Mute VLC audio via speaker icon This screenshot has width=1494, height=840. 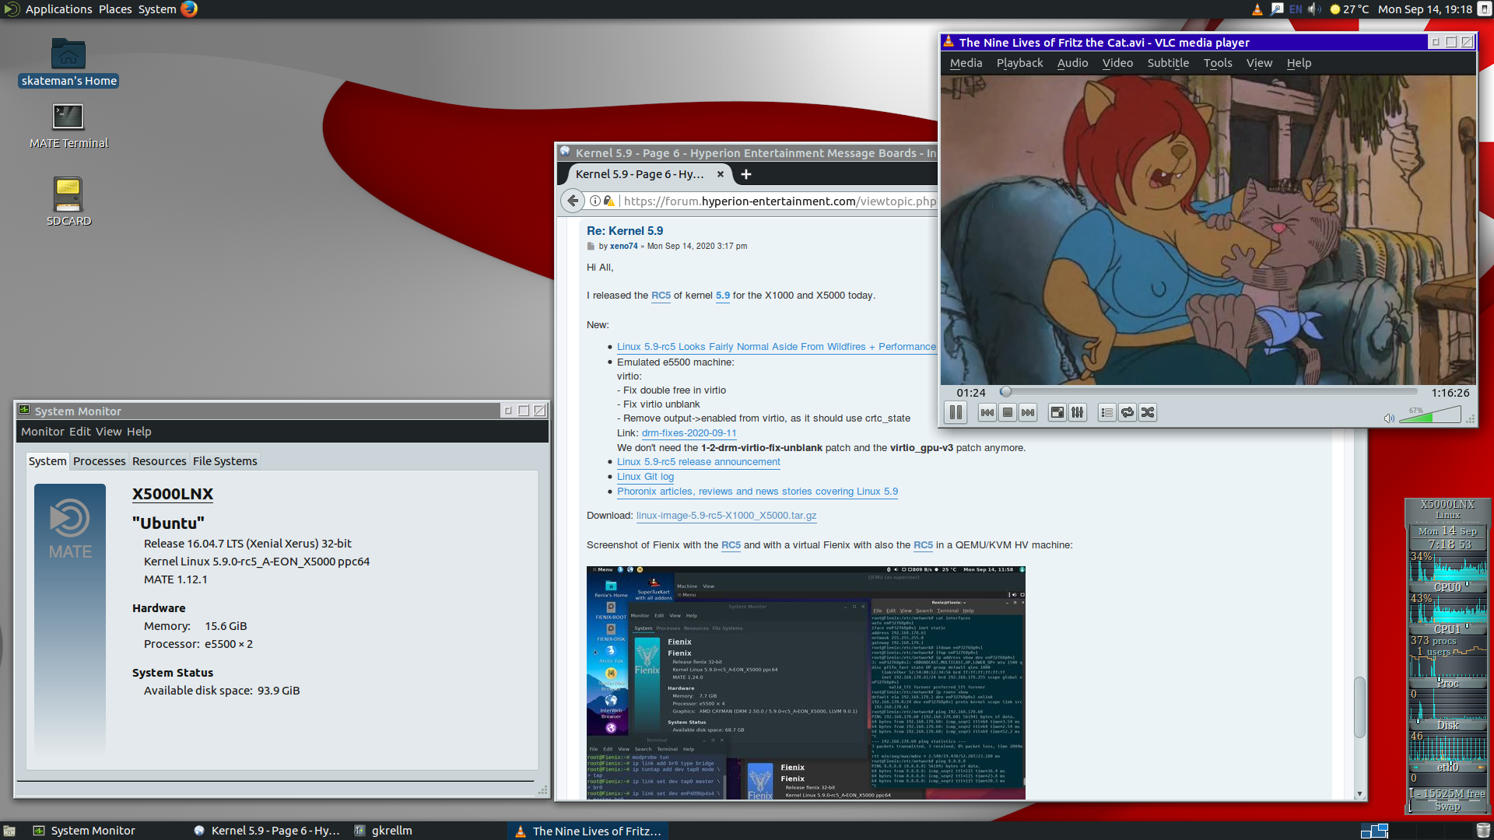coord(1389,418)
